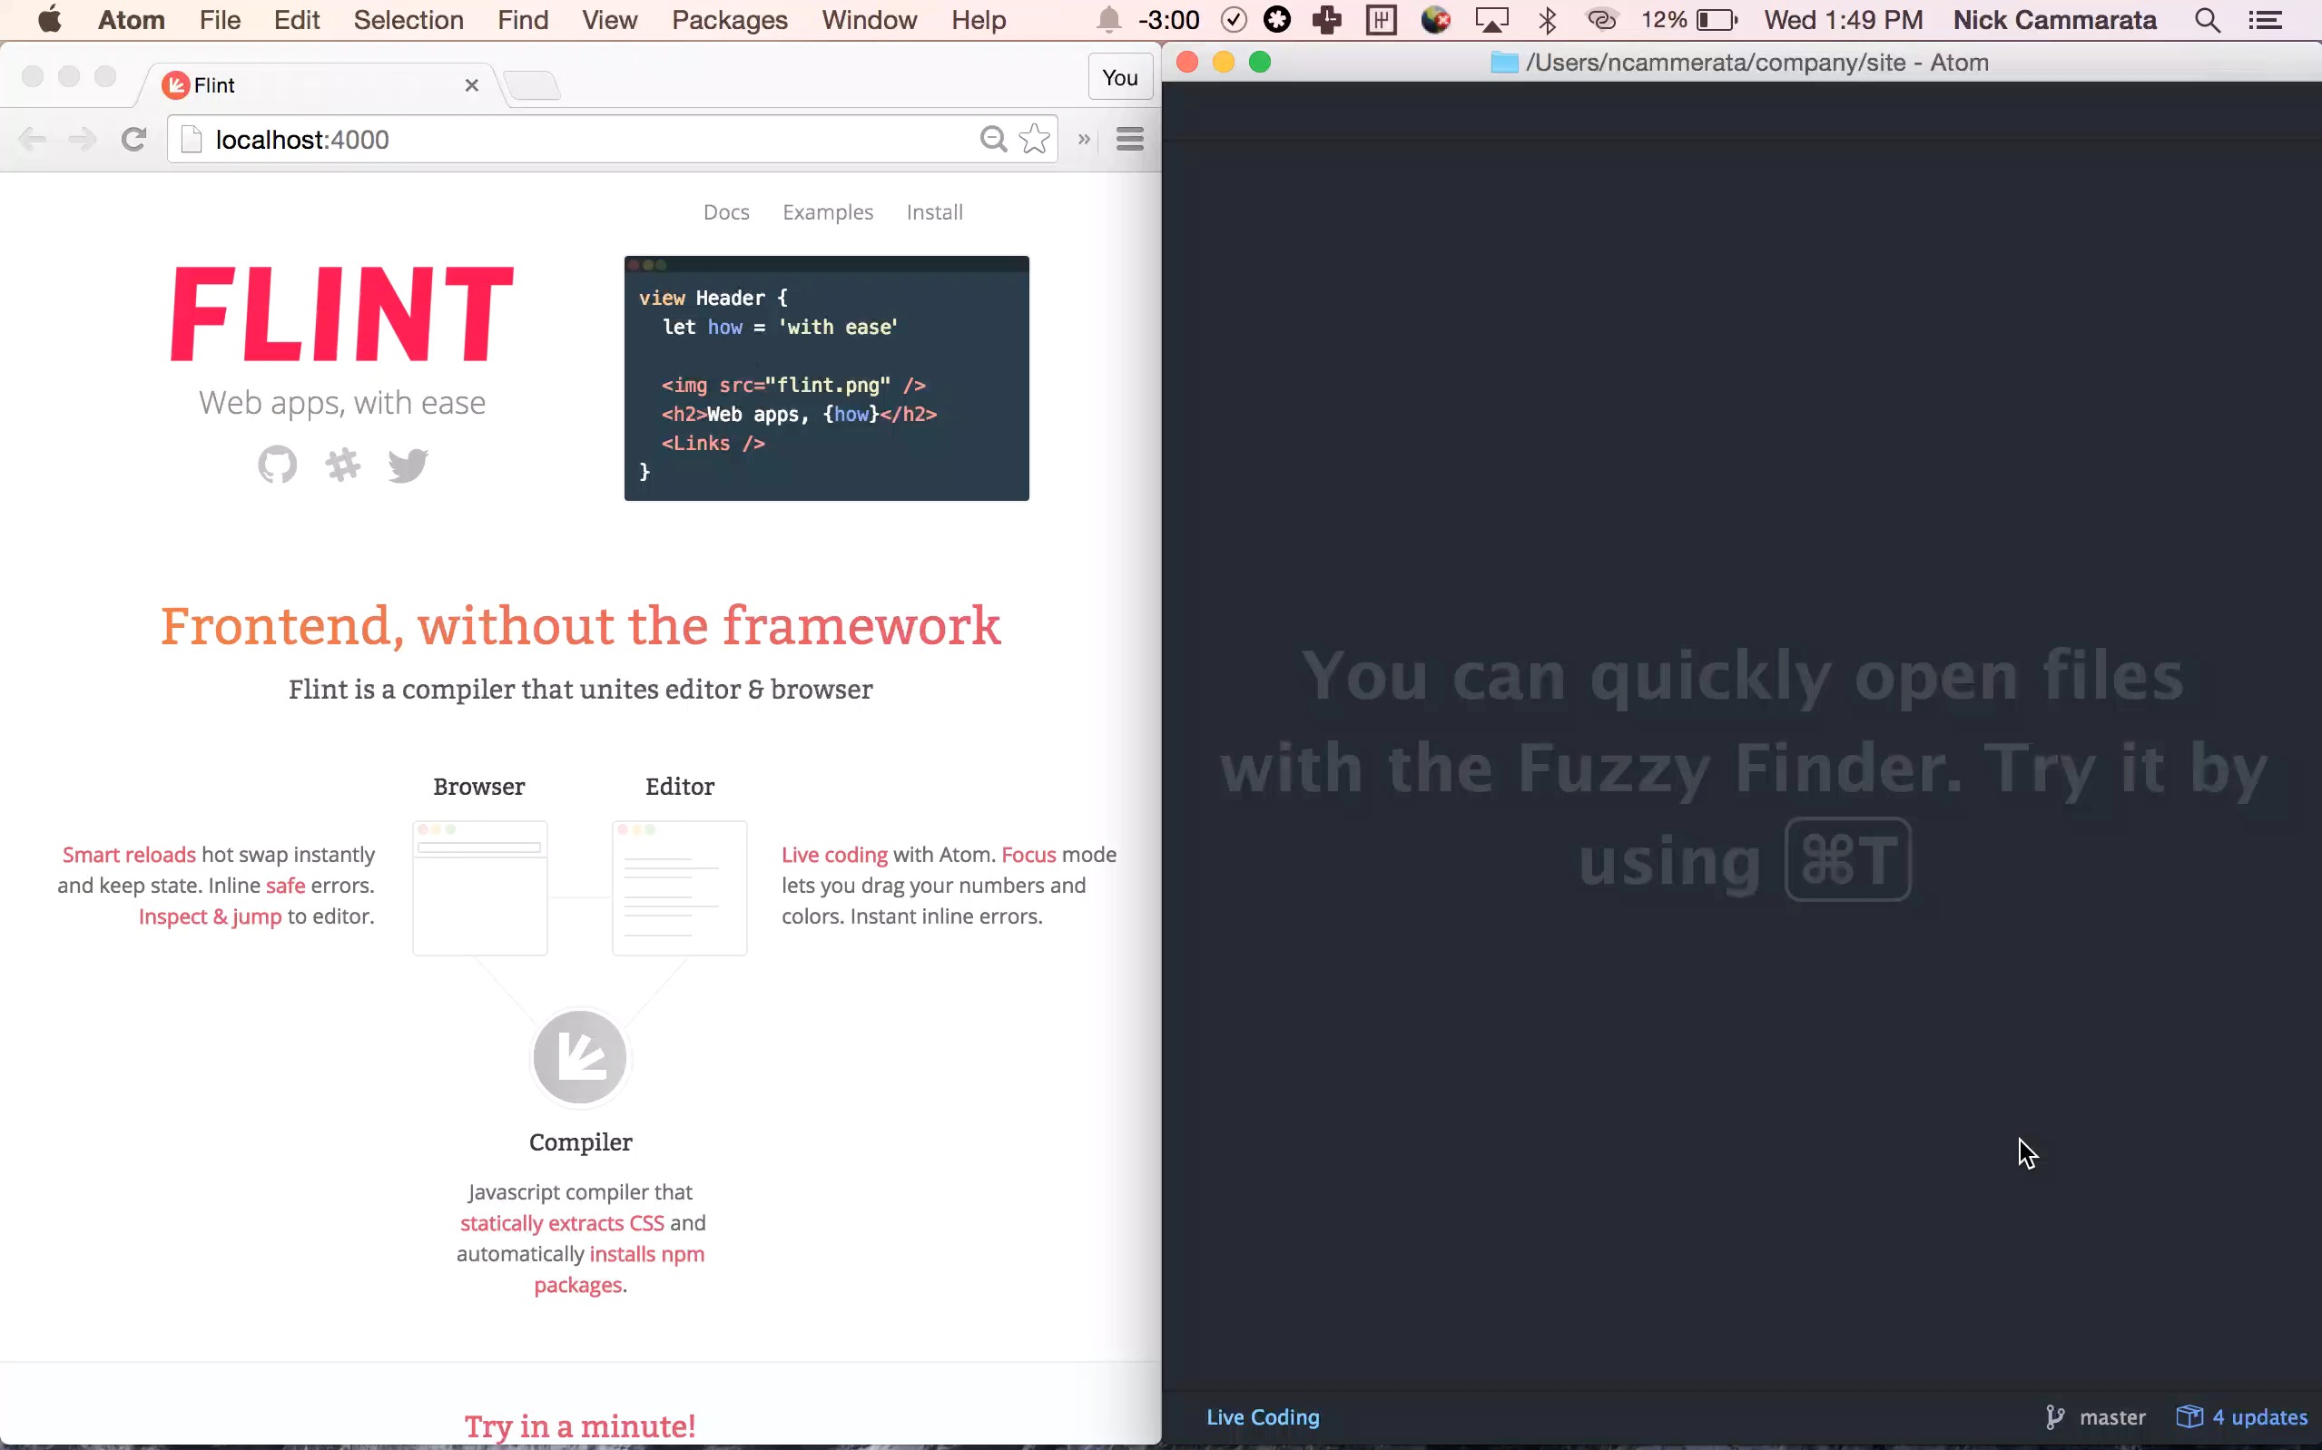
Task: Open the View menu
Action: [x=610, y=19]
